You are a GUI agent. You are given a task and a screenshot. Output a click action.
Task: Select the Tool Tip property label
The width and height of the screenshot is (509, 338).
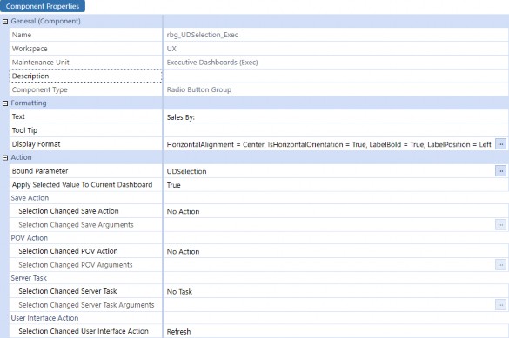click(x=24, y=130)
